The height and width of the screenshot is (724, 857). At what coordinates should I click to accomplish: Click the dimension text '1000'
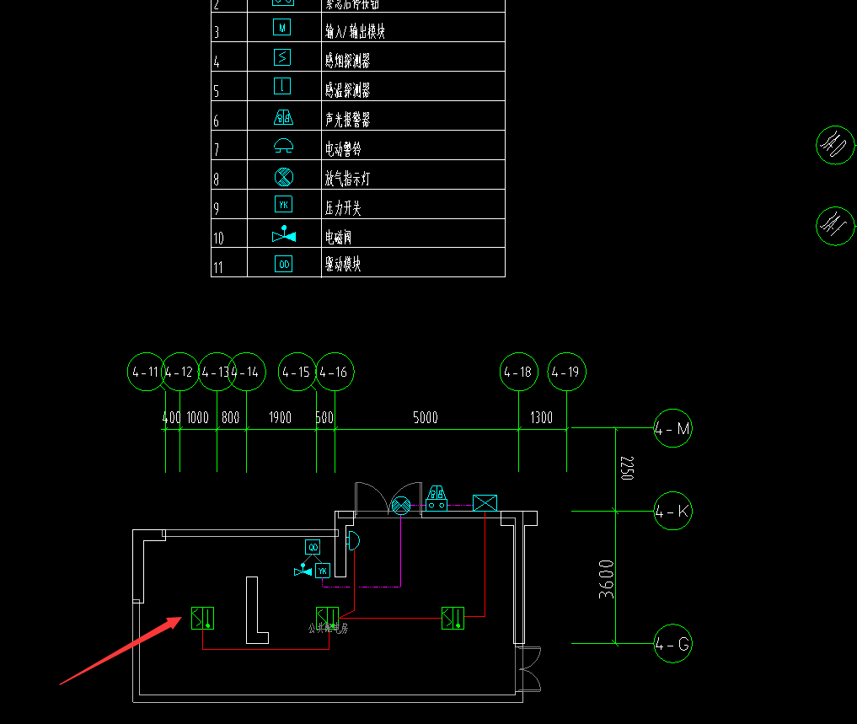(x=198, y=418)
